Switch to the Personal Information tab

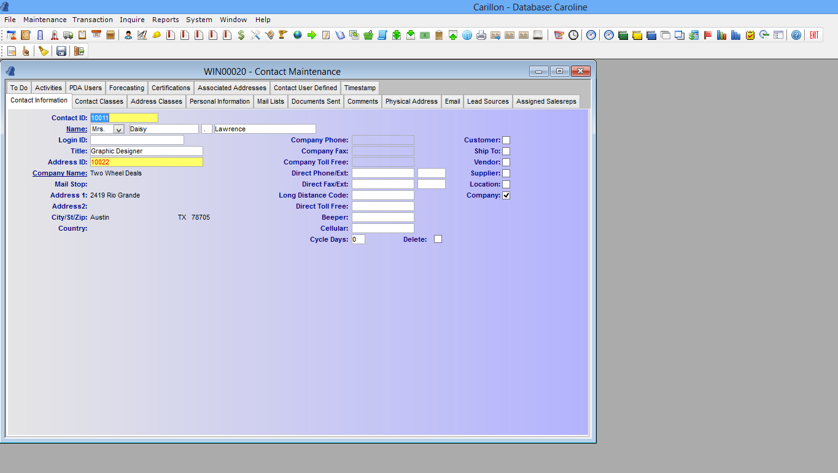pos(219,101)
